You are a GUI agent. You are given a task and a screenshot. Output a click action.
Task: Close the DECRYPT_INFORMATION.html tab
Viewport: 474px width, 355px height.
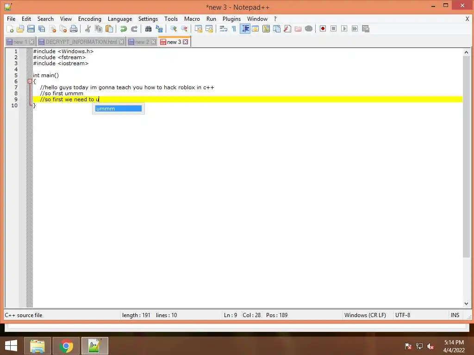coord(122,42)
